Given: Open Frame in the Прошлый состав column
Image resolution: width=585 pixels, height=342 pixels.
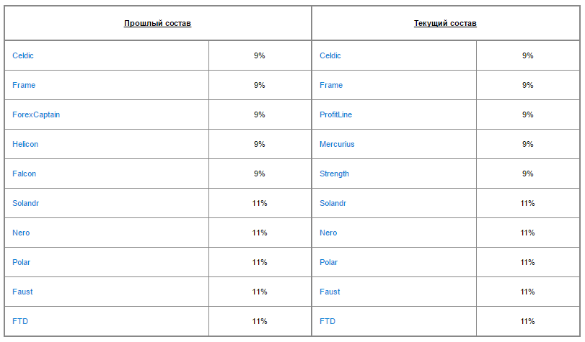Looking at the screenshot, I should [x=24, y=85].
